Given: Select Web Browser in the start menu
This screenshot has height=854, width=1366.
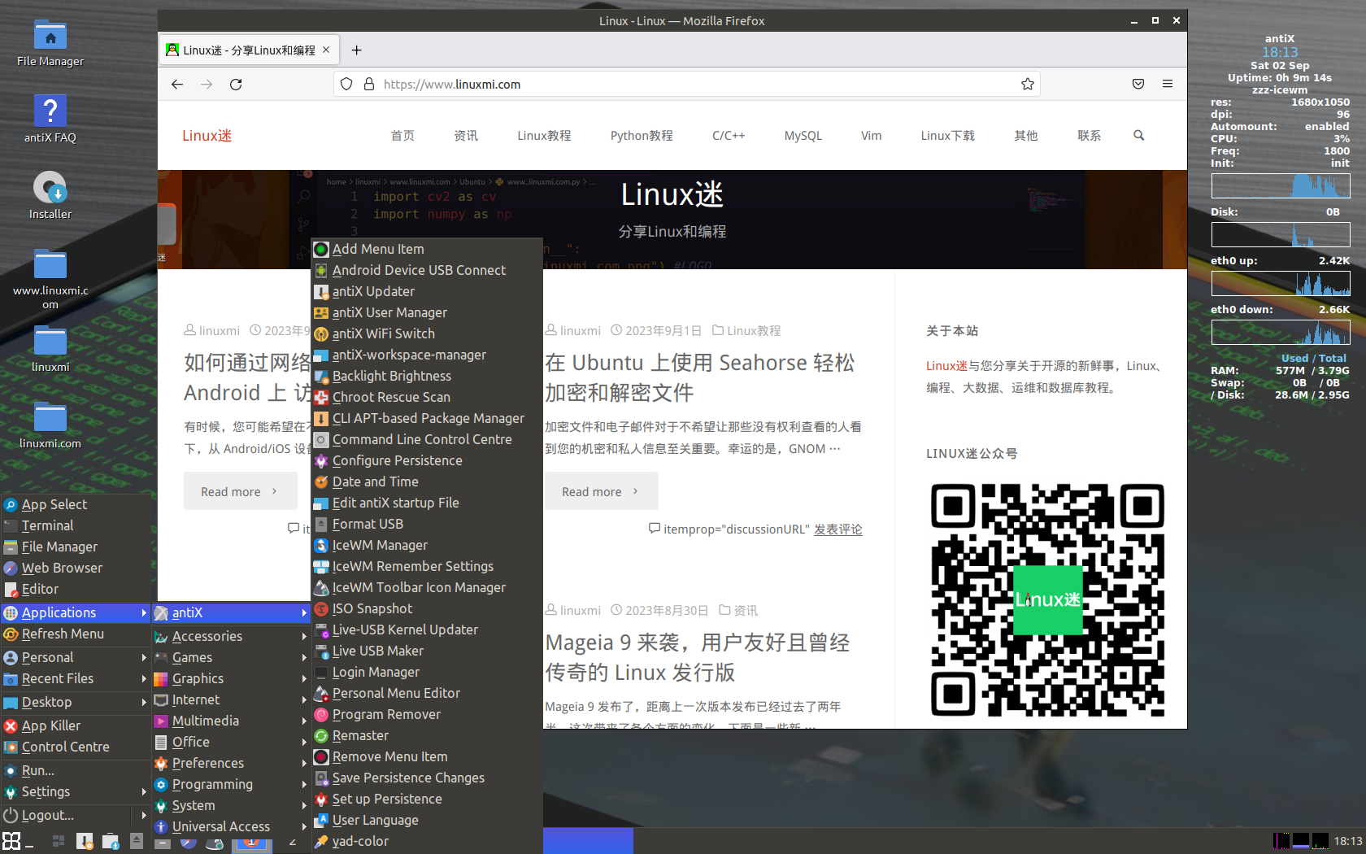Looking at the screenshot, I should tap(76, 568).
